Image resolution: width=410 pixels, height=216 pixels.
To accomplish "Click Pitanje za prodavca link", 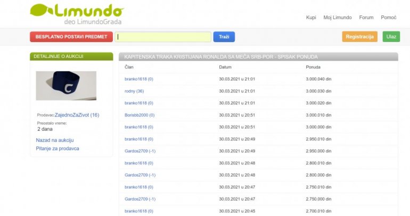I will [58, 148].
